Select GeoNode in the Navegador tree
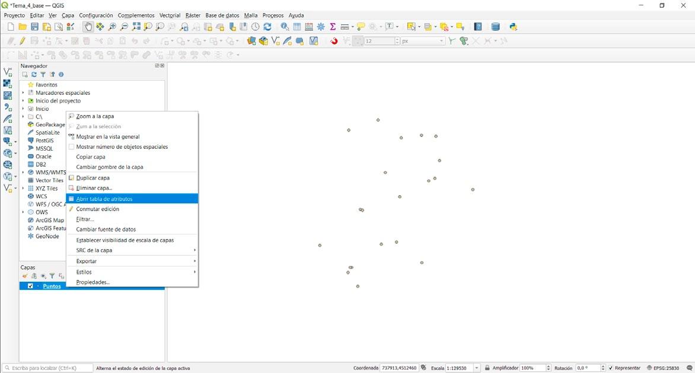 tap(47, 237)
